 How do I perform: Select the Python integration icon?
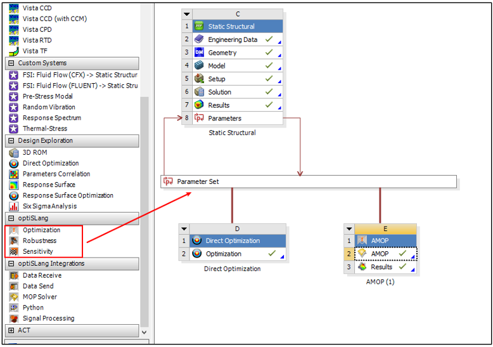pos(13,308)
